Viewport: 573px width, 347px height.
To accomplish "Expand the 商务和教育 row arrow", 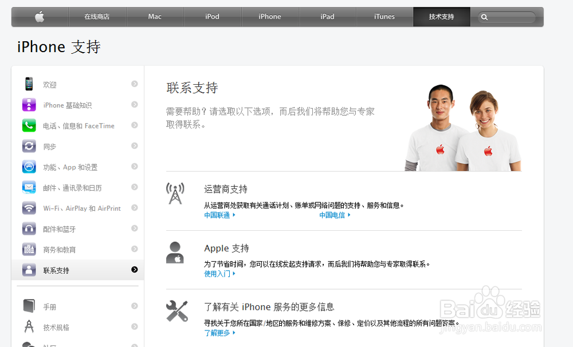I will tap(135, 249).
